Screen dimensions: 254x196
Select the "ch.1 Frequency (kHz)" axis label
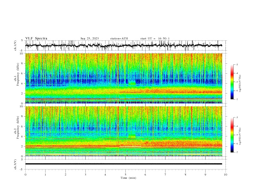point(17,75)
